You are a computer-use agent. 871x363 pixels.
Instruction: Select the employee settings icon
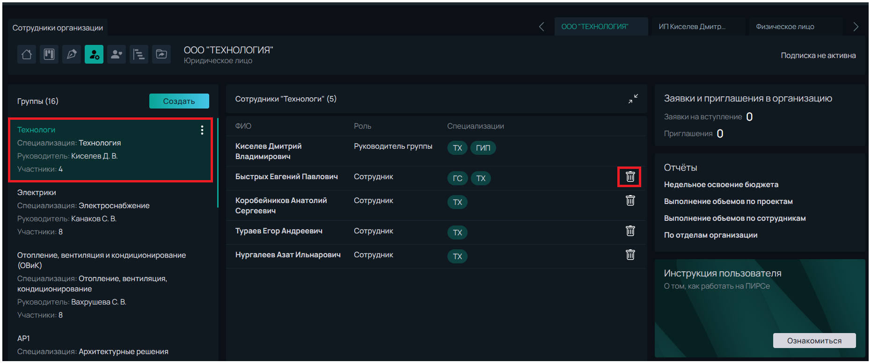(x=94, y=54)
